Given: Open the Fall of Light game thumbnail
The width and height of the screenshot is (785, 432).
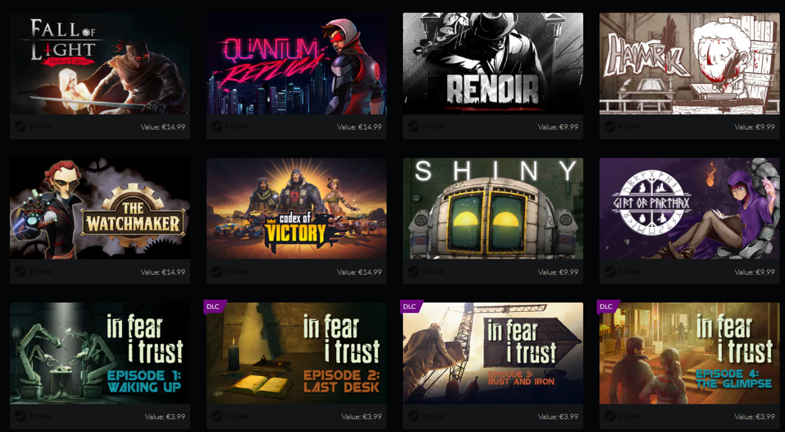Looking at the screenshot, I should pos(100,64).
